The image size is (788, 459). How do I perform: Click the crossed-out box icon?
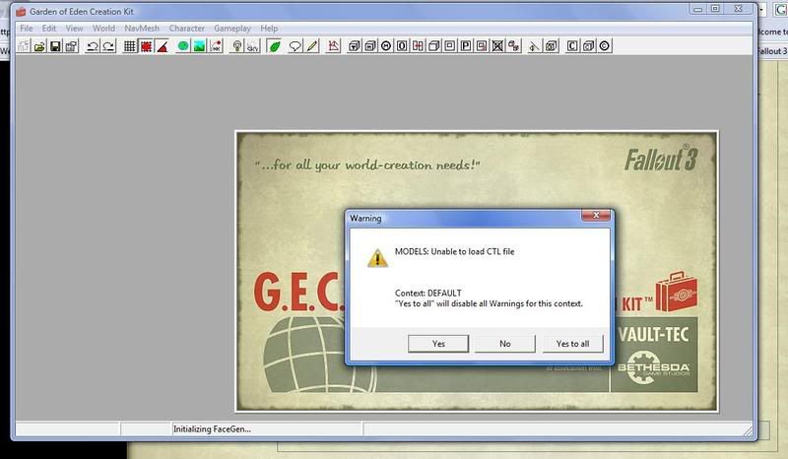point(497,46)
